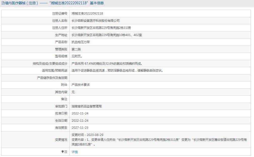Select the text 凭园1栋801房
Image resolution: width=254 pixels, height=157 pixels.
(81, 144)
